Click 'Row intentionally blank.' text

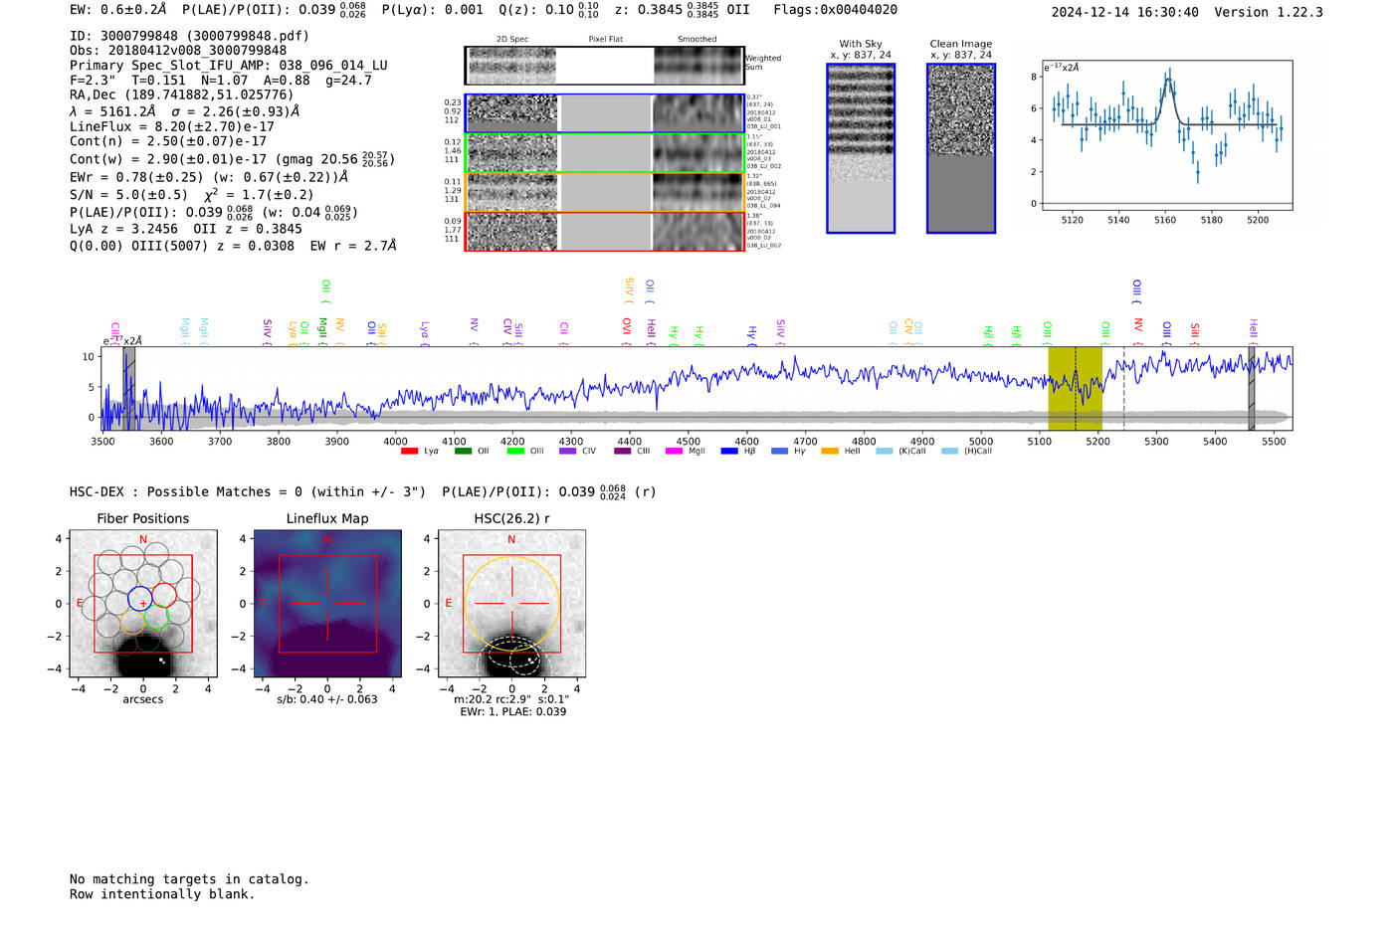[162, 894]
